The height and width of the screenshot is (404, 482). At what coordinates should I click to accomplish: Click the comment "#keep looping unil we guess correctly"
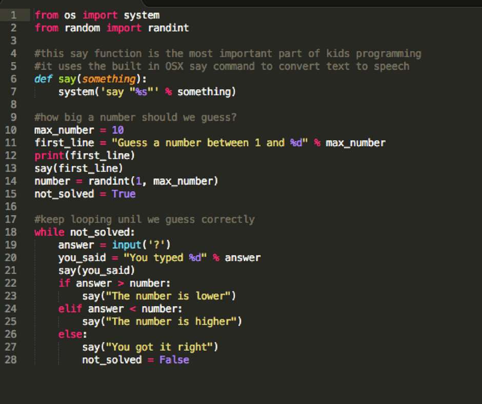click(x=145, y=219)
